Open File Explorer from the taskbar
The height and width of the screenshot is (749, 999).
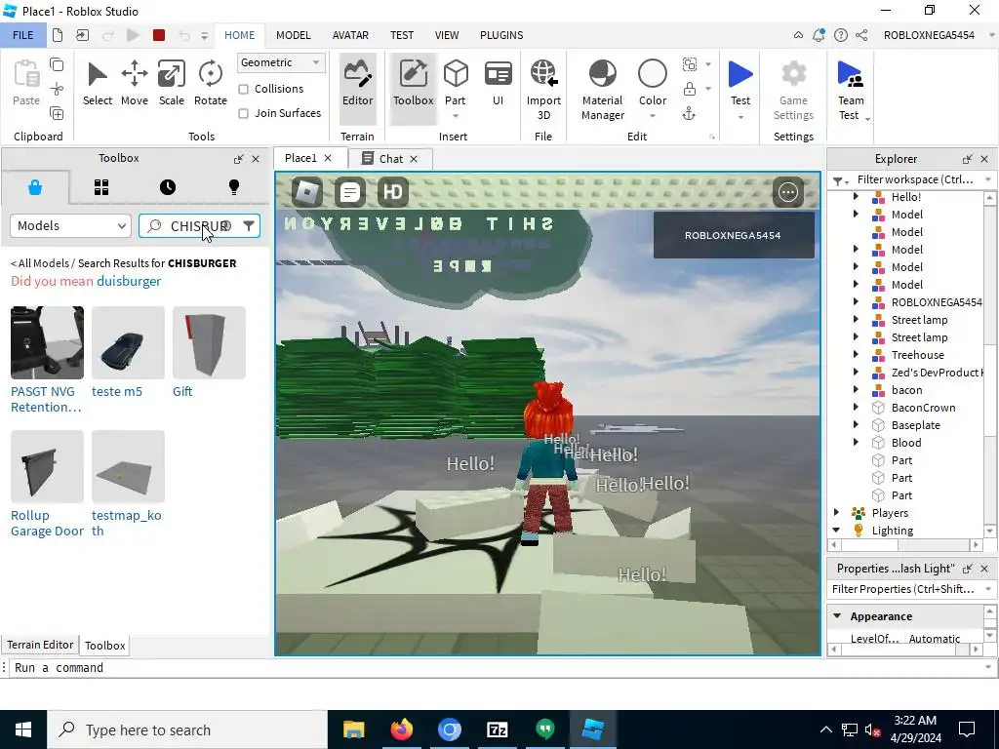click(353, 729)
